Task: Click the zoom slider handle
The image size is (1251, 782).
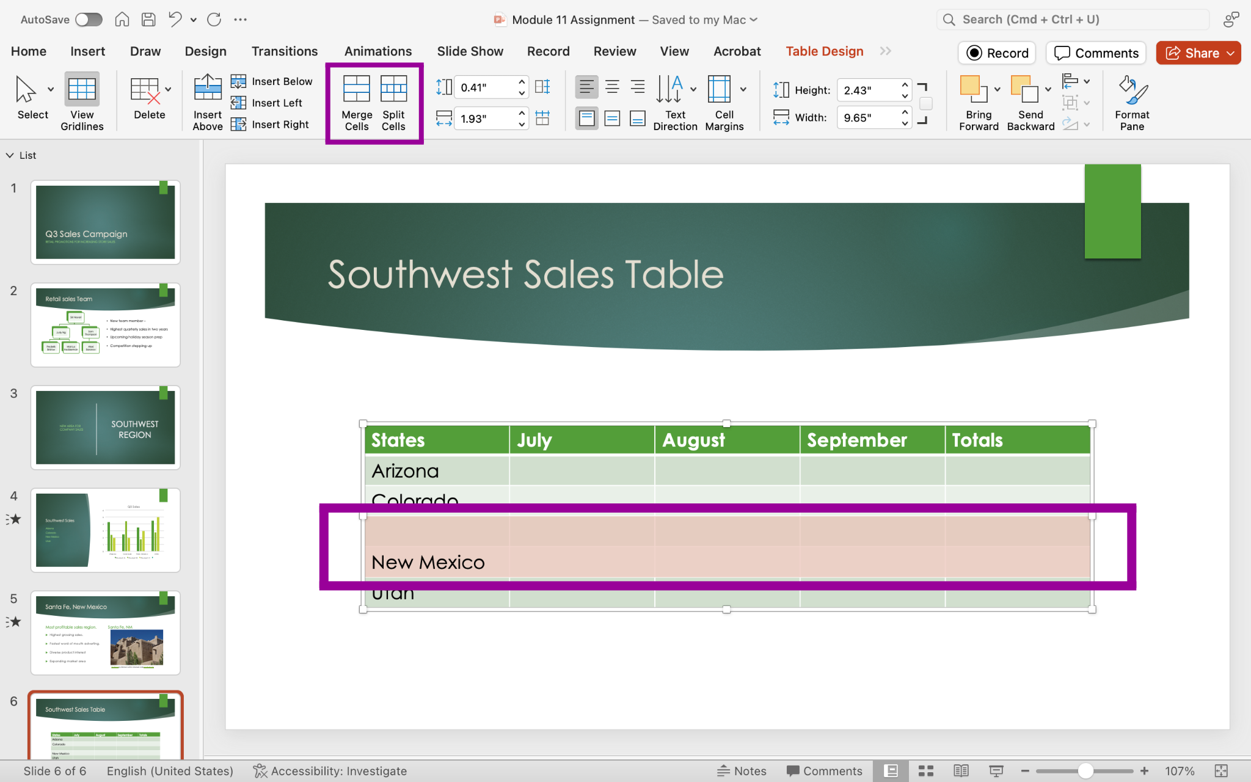Action: 1085,771
